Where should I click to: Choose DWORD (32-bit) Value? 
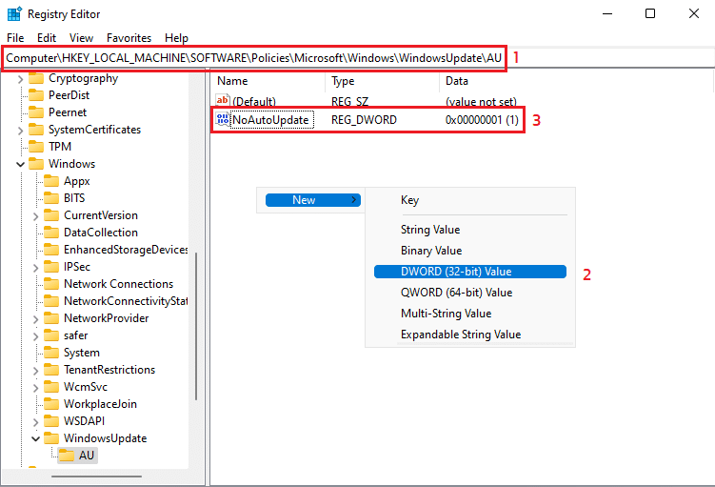[x=469, y=272]
